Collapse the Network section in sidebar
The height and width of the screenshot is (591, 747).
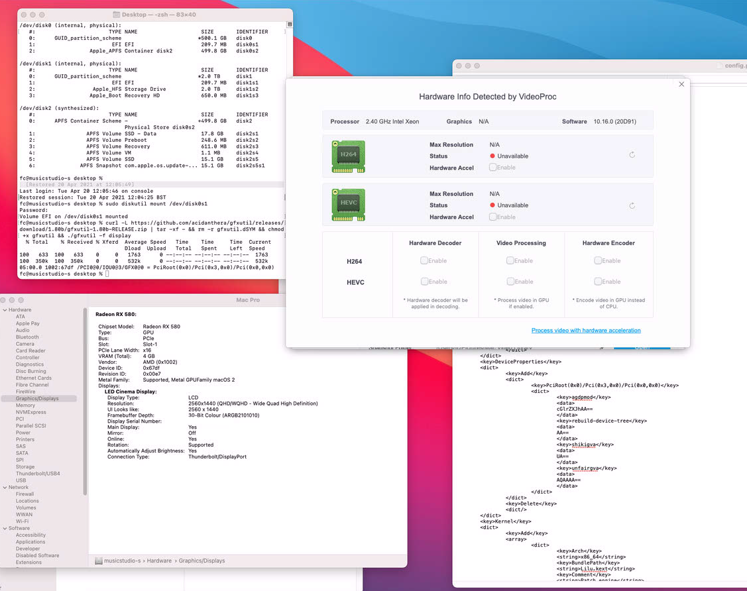click(x=5, y=488)
